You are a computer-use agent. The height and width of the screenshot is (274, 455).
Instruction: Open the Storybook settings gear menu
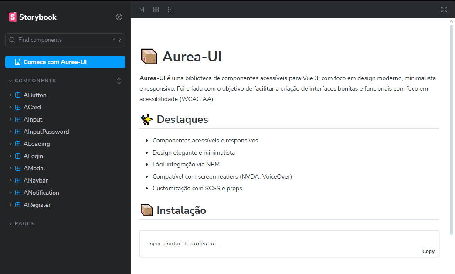click(119, 17)
